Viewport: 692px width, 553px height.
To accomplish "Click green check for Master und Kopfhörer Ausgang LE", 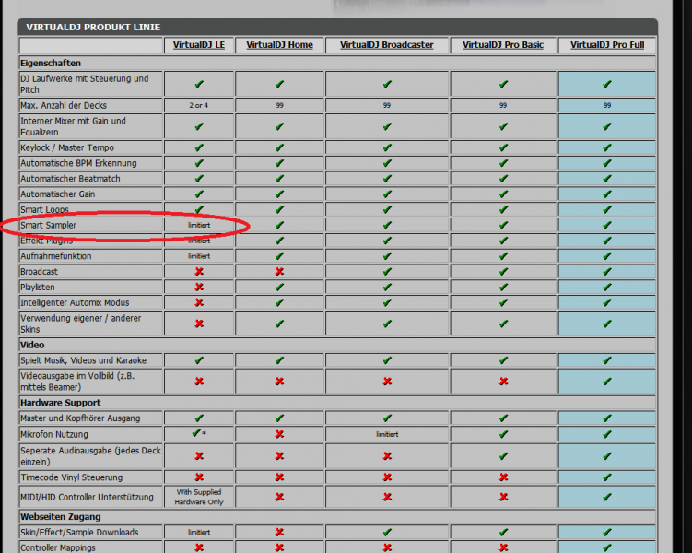I will click(x=199, y=418).
